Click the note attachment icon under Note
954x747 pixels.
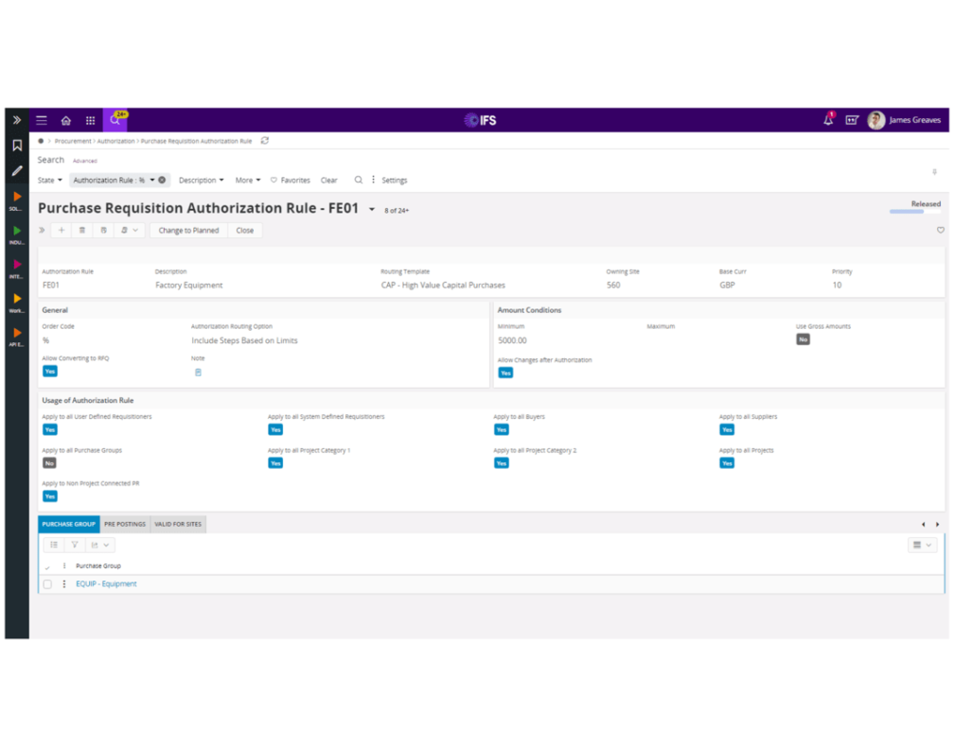pos(198,372)
